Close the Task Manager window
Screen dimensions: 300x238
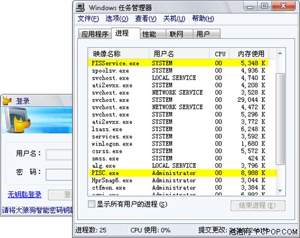point(283,6)
